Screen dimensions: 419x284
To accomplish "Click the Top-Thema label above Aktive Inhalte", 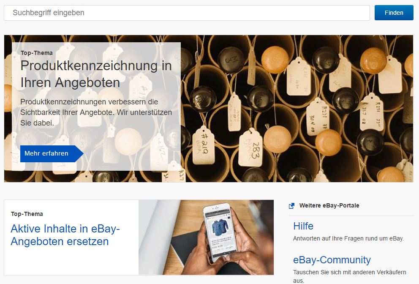I will [27, 214].
